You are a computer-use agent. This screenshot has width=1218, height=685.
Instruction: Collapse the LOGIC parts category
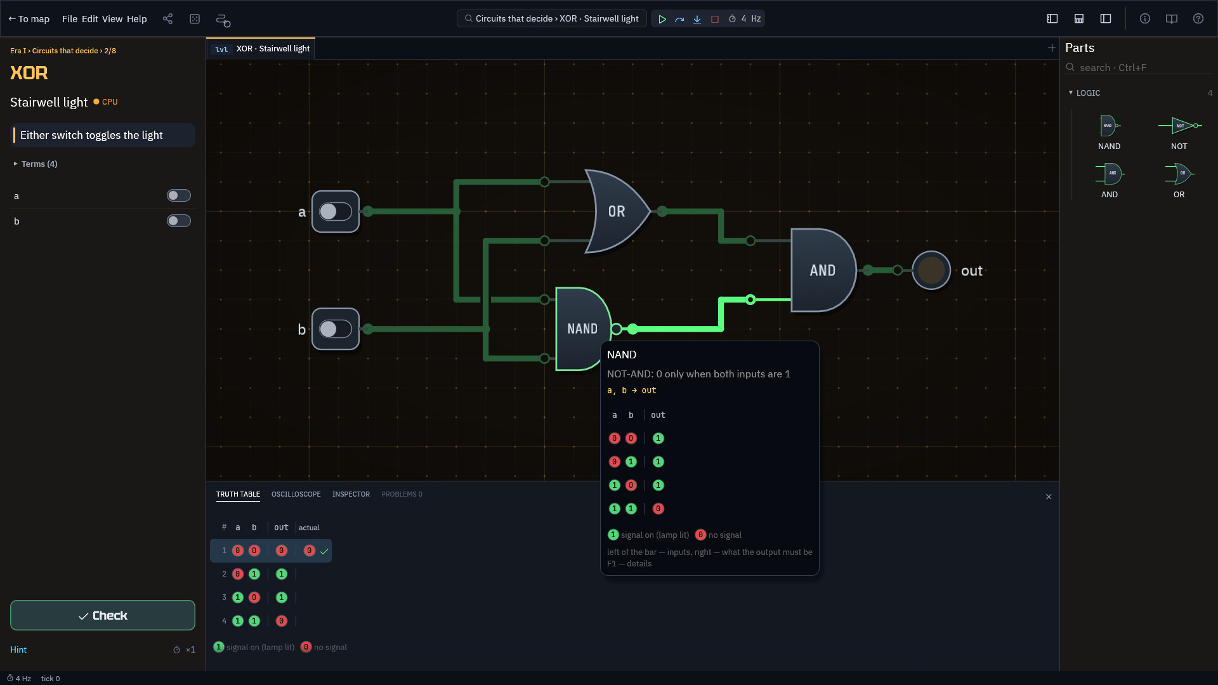click(1084, 93)
